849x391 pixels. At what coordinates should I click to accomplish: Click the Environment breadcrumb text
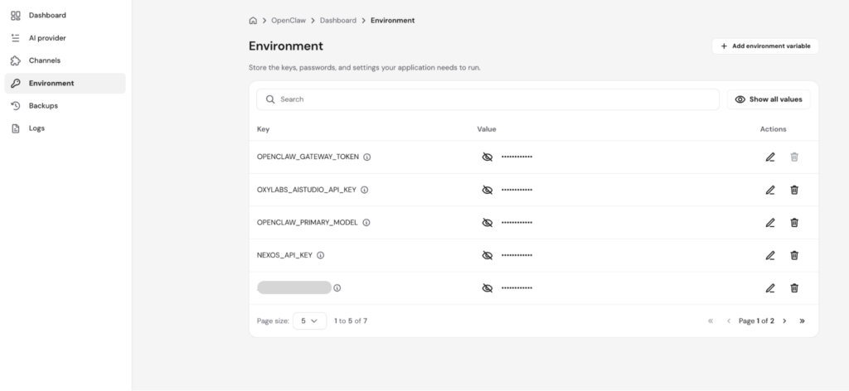pos(392,21)
